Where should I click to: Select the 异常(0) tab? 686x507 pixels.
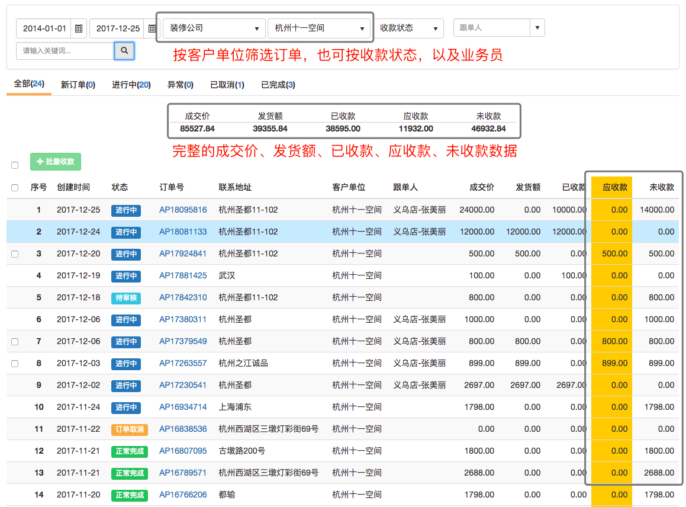pyautogui.click(x=181, y=85)
